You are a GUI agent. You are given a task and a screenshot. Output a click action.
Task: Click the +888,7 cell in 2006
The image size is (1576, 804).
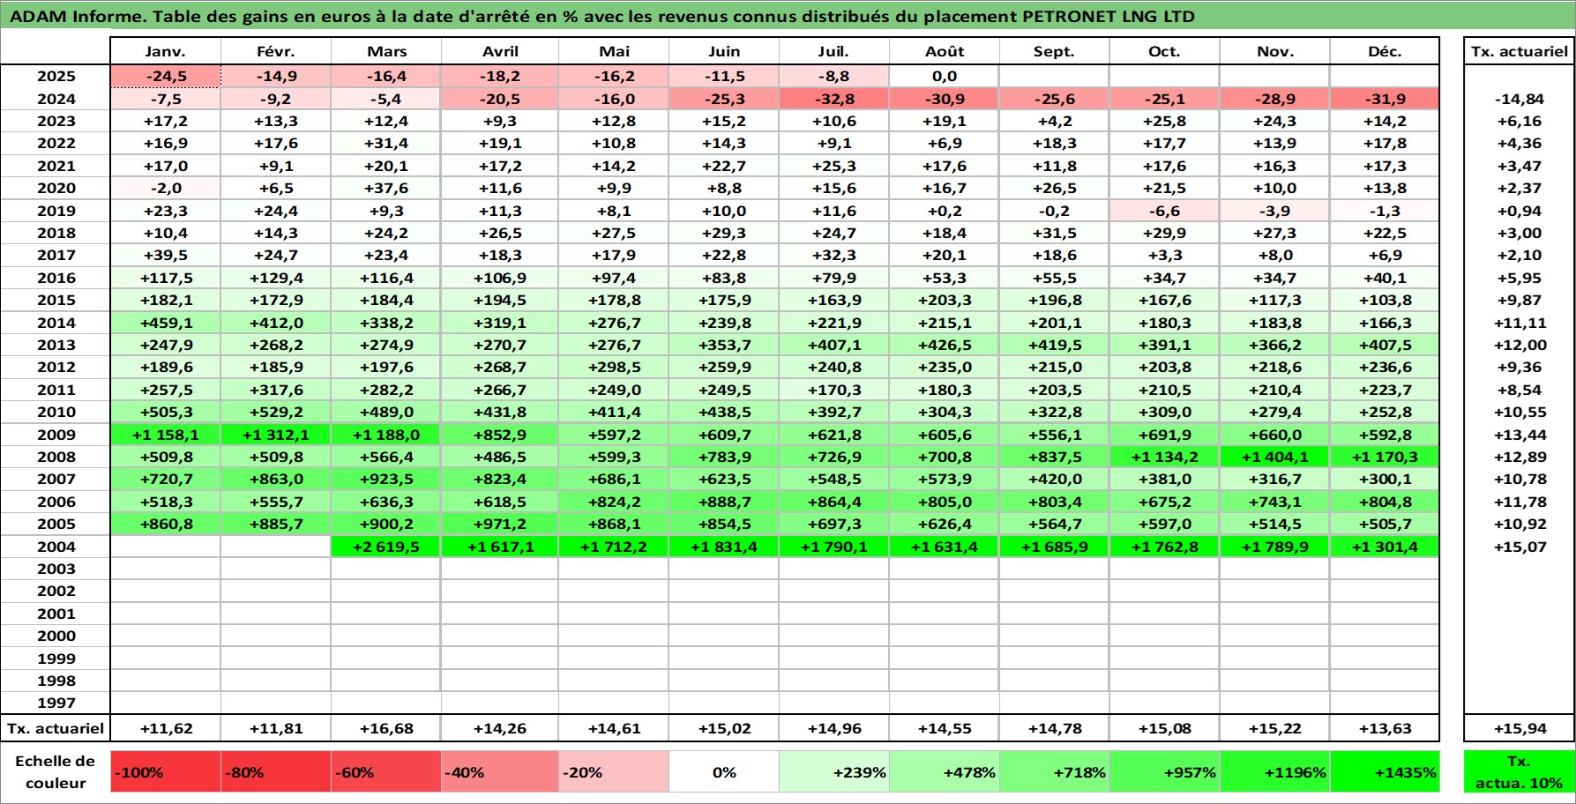click(723, 502)
